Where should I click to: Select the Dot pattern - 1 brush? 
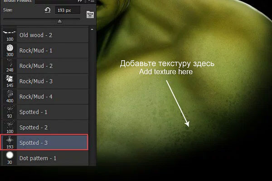(x=45, y=158)
